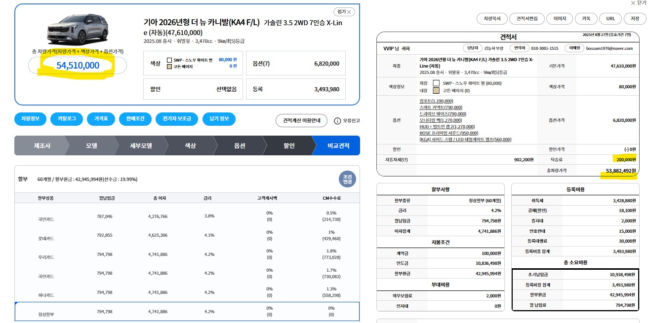Close the quote panel with 닫기
The width and height of the screenshot is (650, 323).
point(638,3)
